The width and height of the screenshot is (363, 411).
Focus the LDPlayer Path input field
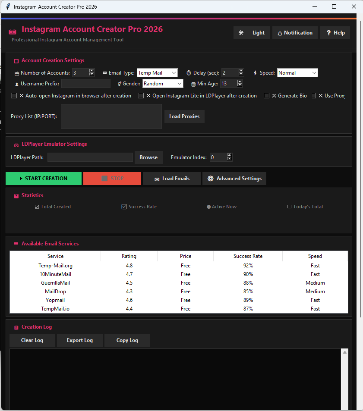click(90, 157)
